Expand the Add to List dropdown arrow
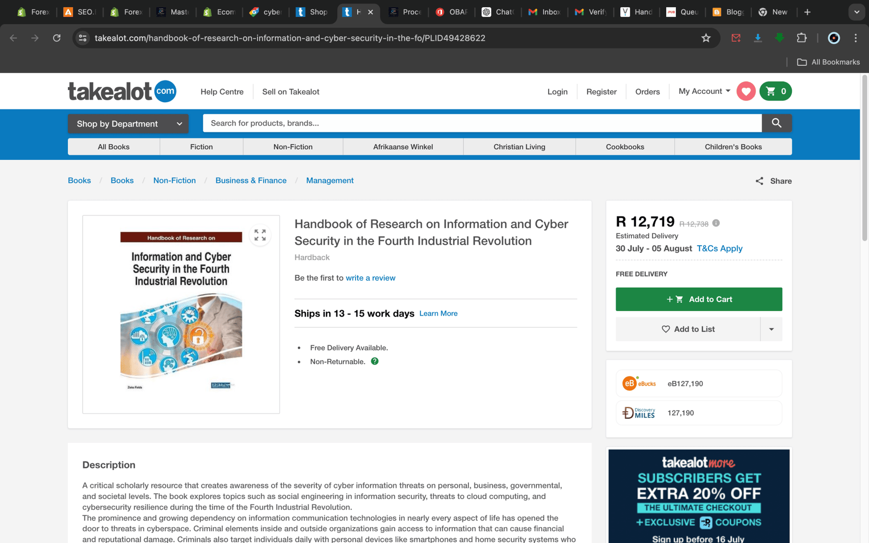The width and height of the screenshot is (869, 543). [x=771, y=329]
